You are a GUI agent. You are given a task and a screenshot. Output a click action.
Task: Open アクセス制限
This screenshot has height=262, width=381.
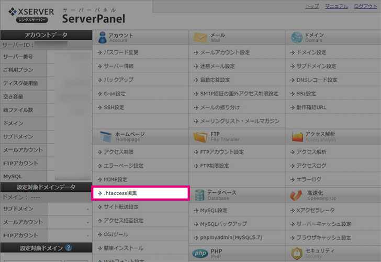click(x=119, y=152)
